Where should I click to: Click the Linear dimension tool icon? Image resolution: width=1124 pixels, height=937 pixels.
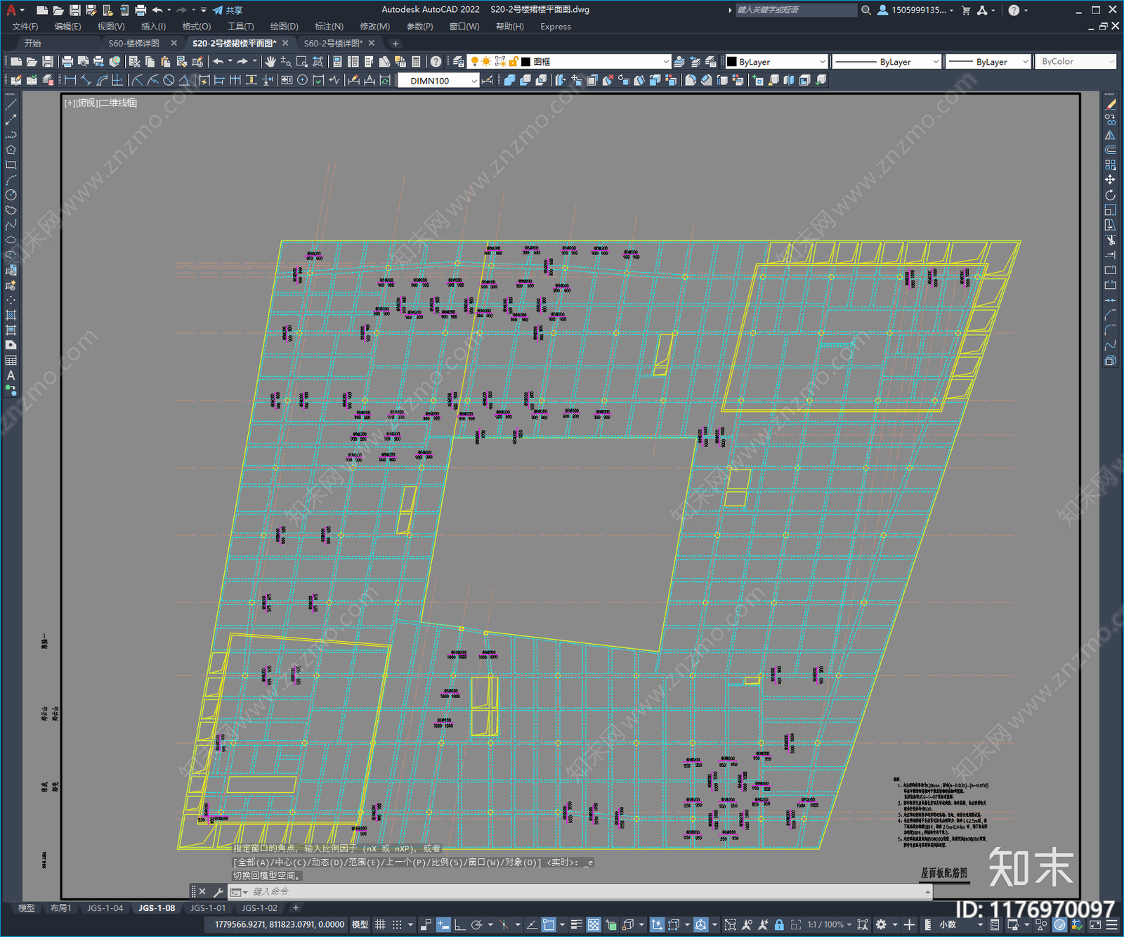point(70,80)
